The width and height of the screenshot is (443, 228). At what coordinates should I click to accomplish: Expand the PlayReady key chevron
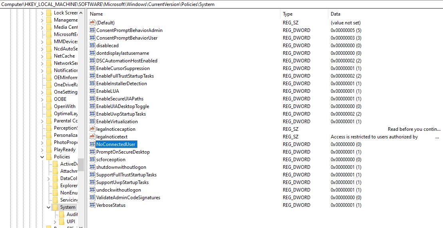tap(42, 150)
